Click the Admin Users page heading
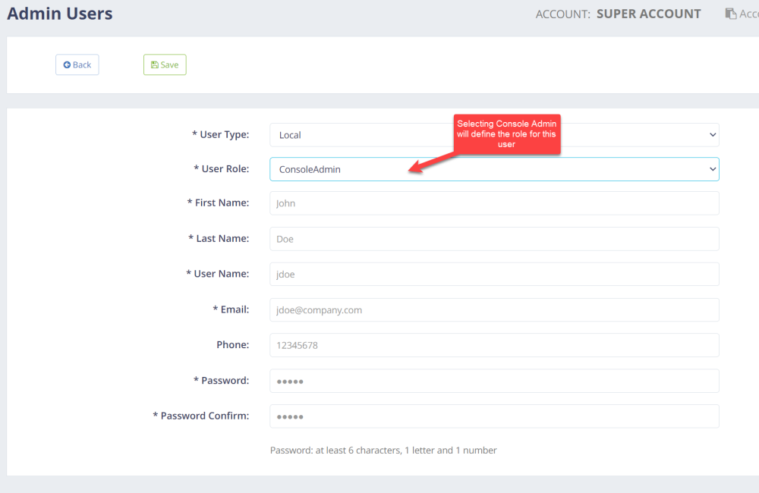Screen dimensions: 759x493 (x=60, y=13)
